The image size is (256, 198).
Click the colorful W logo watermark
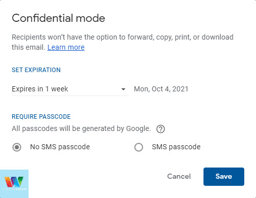pyautogui.click(x=14, y=184)
